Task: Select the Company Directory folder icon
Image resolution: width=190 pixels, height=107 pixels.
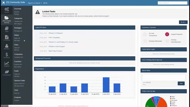Action: coord(7,18)
